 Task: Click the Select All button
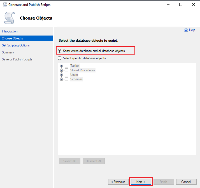click(69, 161)
